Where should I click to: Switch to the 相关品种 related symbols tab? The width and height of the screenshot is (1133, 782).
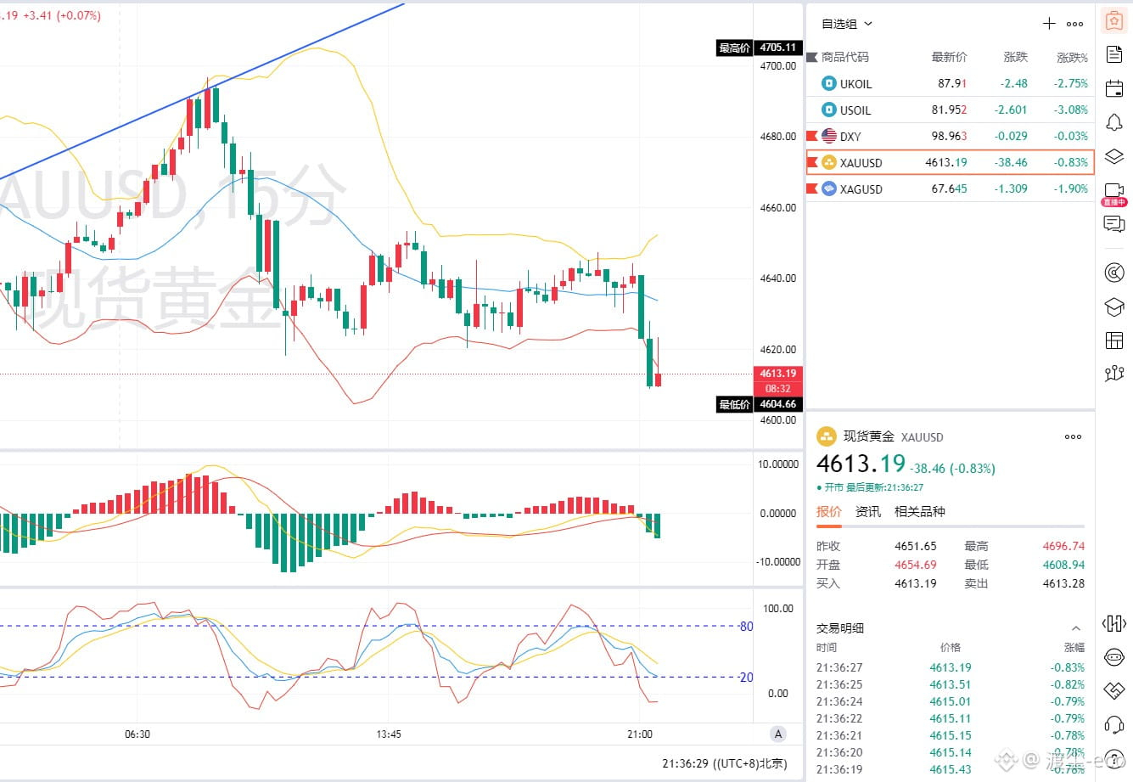pos(920,511)
